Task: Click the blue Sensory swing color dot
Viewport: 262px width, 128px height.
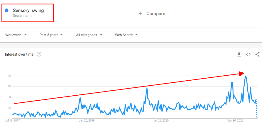Action: pos(6,11)
